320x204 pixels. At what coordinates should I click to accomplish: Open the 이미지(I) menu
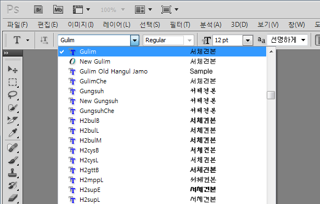tap(81, 25)
